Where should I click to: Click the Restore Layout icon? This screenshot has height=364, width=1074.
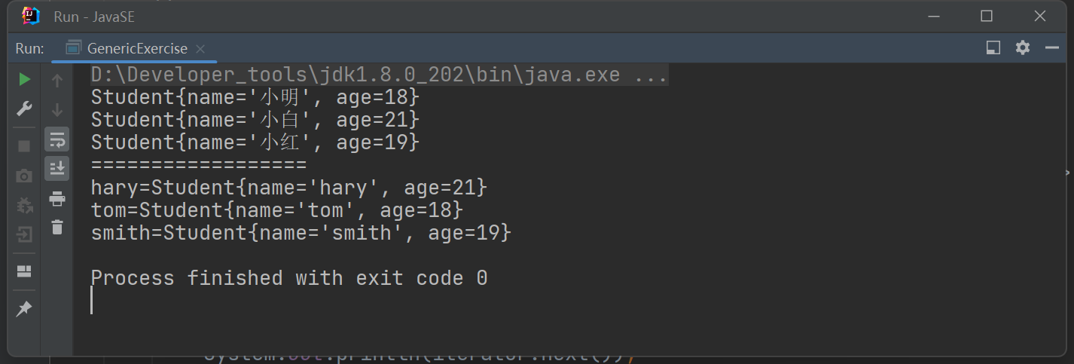(x=24, y=271)
